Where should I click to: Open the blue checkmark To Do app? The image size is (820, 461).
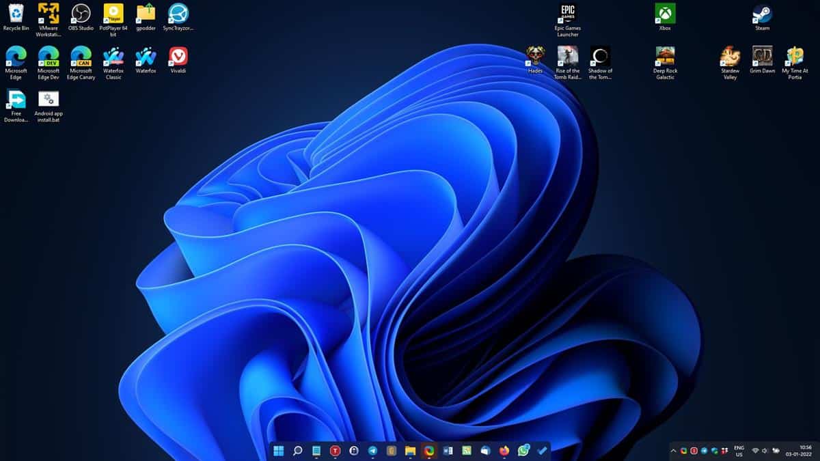(542, 451)
